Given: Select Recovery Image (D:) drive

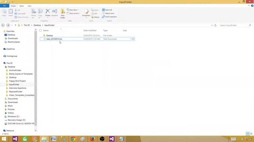Looking at the screenshot, I should tap(17, 120).
